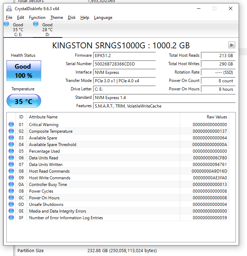Click the Firmware field EIFK51.2

[x=125, y=56]
